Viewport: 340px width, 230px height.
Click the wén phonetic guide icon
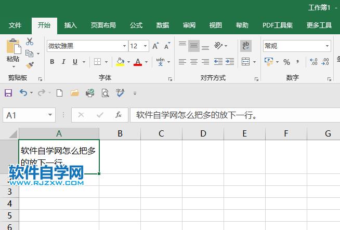pyautogui.click(x=161, y=62)
